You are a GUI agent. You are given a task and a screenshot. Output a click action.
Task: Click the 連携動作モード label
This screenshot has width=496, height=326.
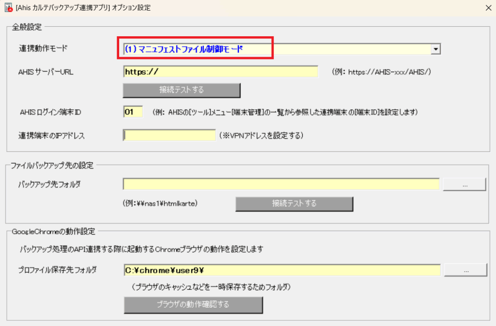44,48
